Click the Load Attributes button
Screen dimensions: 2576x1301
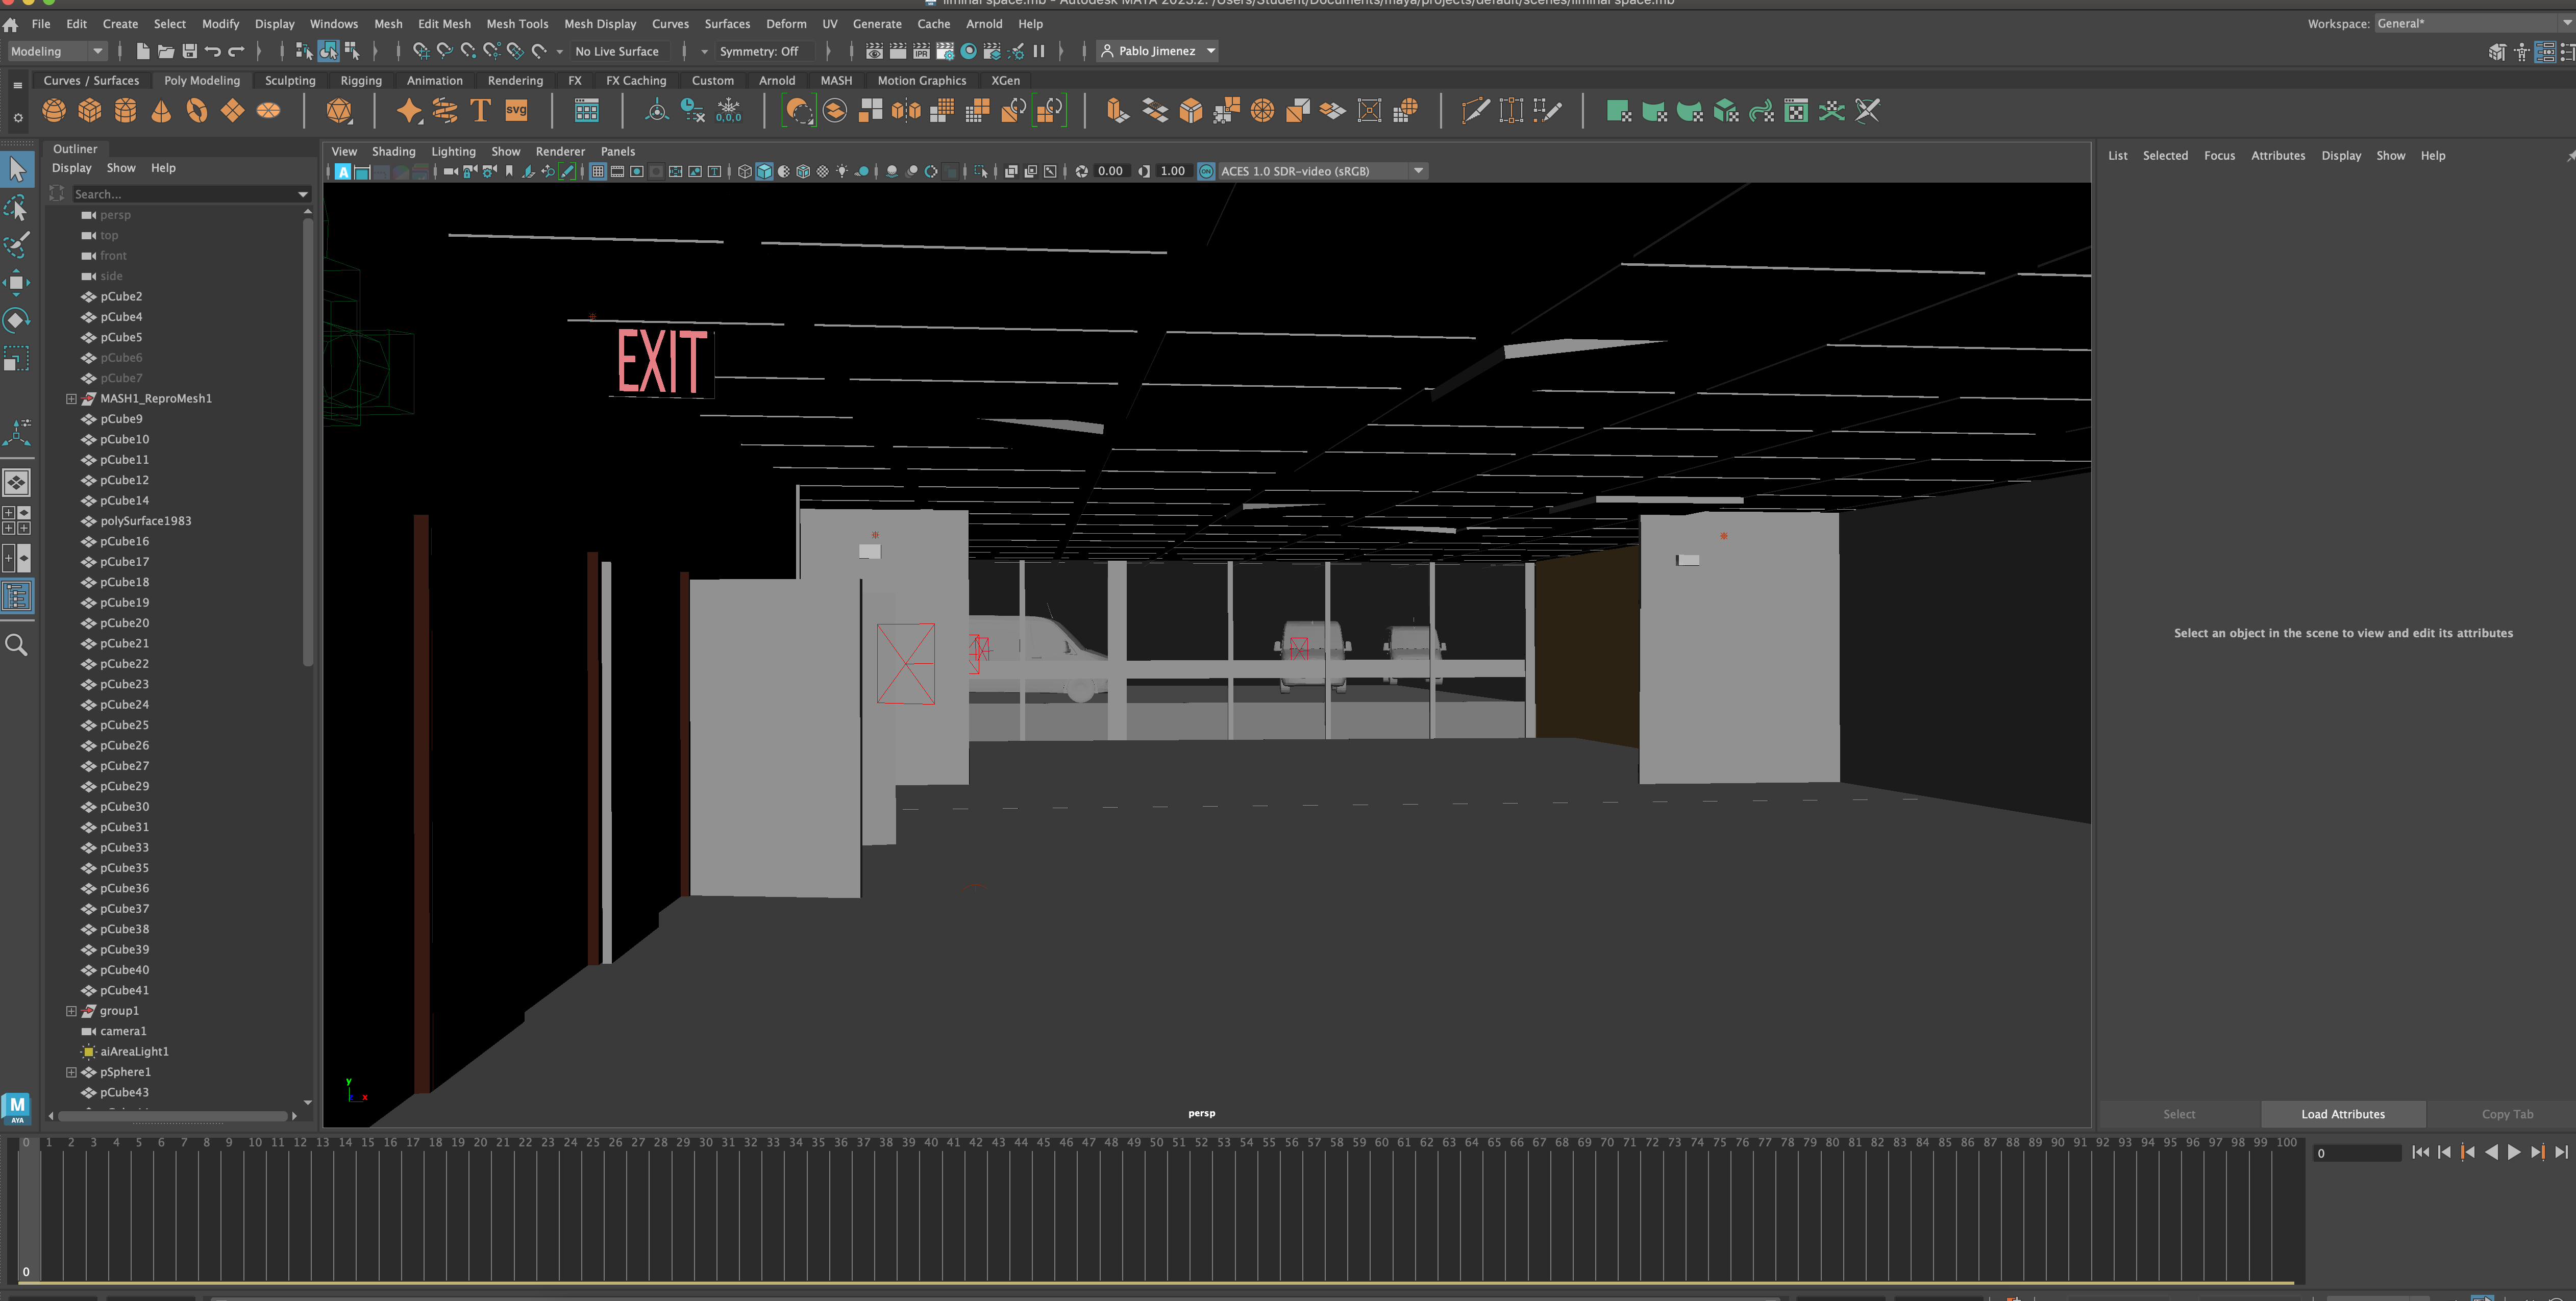(2343, 1113)
